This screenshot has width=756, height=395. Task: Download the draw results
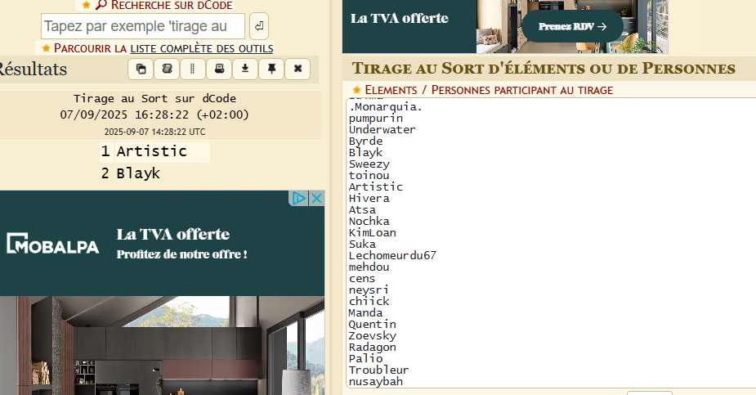245,69
